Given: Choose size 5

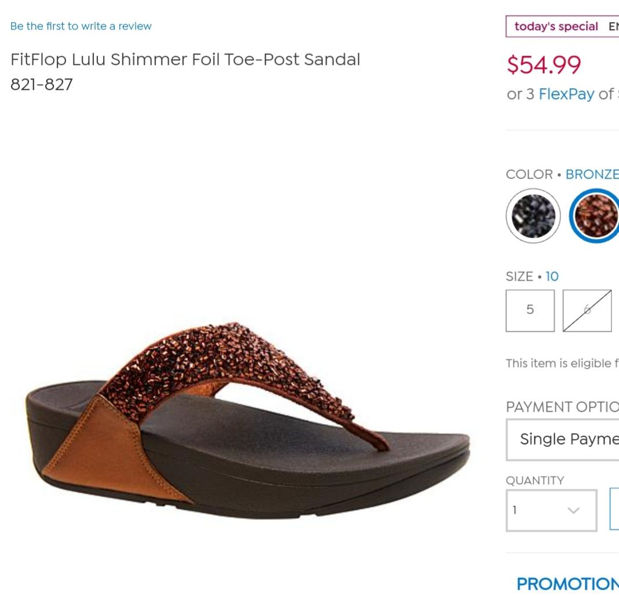Looking at the screenshot, I should [530, 310].
